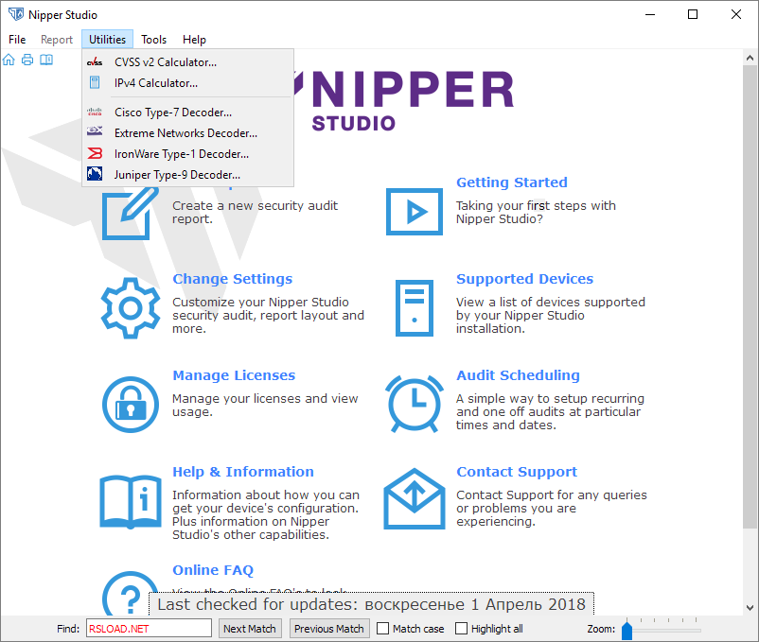Open the Audit Scheduling link
The height and width of the screenshot is (642, 759).
coord(518,375)
